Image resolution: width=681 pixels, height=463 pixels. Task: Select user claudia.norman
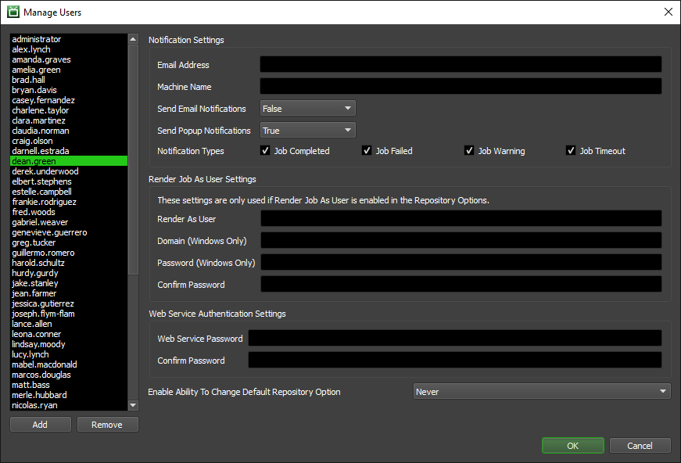pos(69,131)
